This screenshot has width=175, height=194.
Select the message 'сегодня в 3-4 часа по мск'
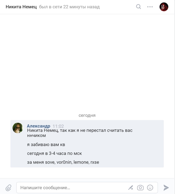tap(55, 154)
